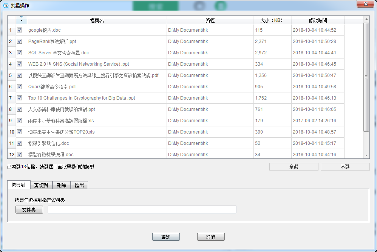Uncheck the google報告.doc checkbox
This screenshot has height=252, width=377.
(19, 30)
